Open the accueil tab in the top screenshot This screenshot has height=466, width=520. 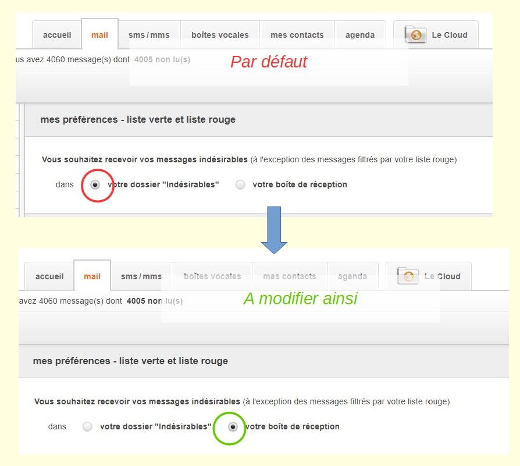point(57,35)
